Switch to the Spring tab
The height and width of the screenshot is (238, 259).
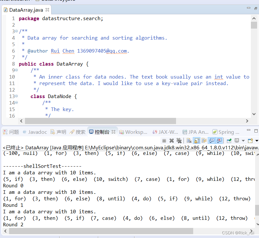(x=226, y=132)
